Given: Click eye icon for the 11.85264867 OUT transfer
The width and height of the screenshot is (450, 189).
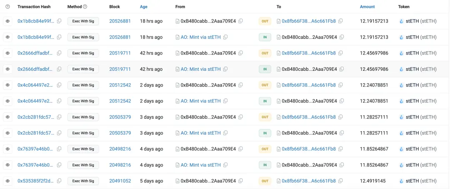Looking at the screenshot, I should point(7,149).
